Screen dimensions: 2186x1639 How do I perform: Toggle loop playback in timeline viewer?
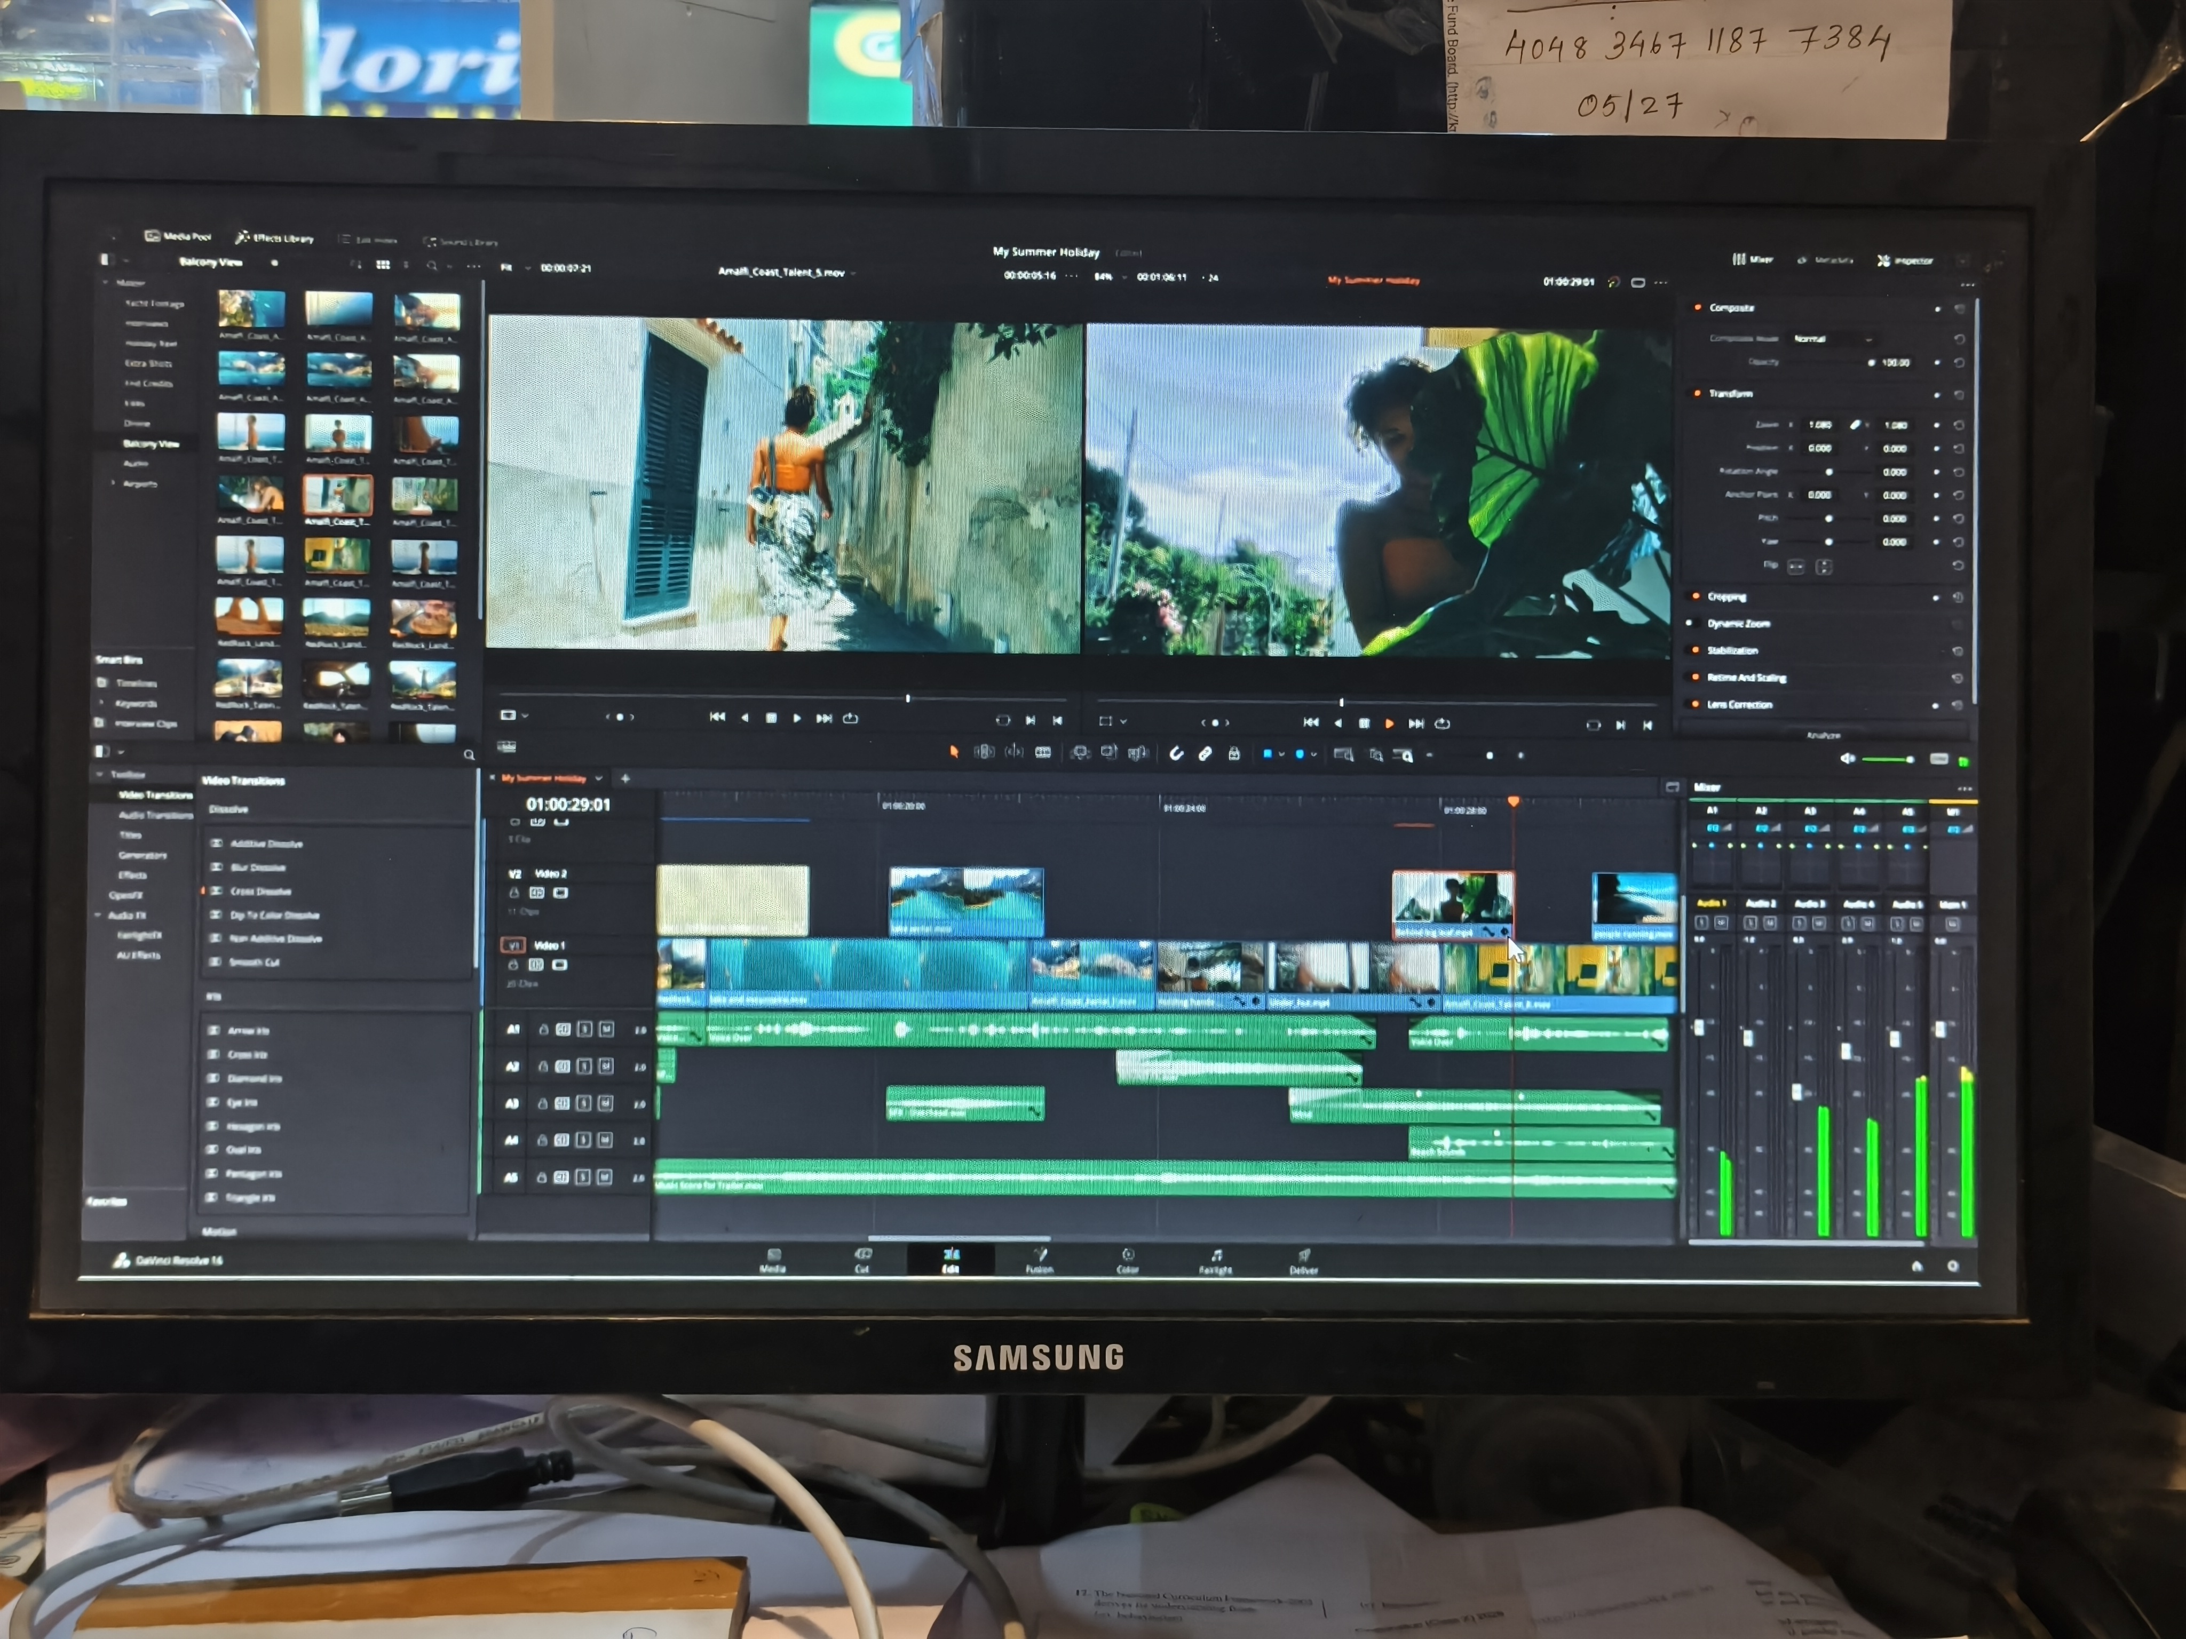click(x=1443, y=724)
